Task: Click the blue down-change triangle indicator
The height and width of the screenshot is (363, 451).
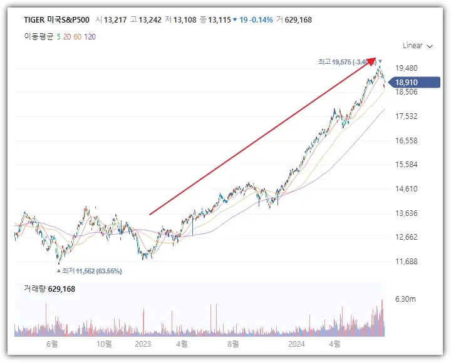Action: (x=234, y=20)
